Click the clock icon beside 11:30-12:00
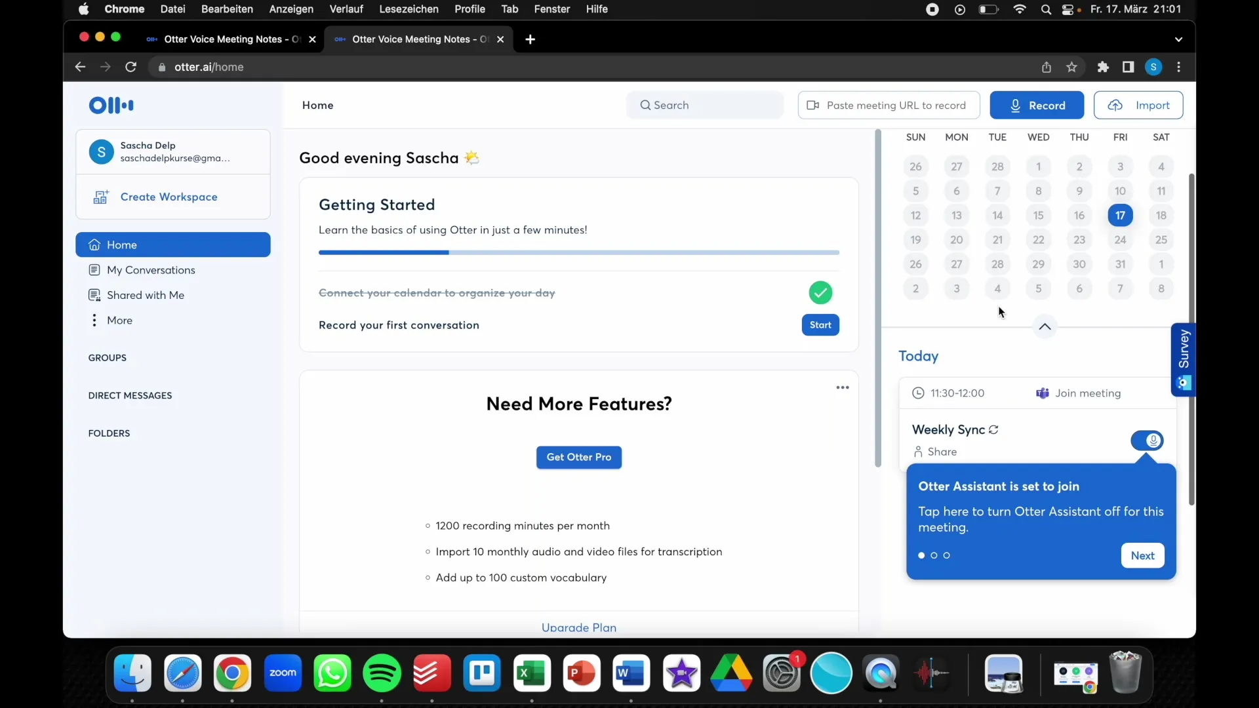The width and height of the screenshot is (1259, 708). pyautogui.click(x=918, y=393)
